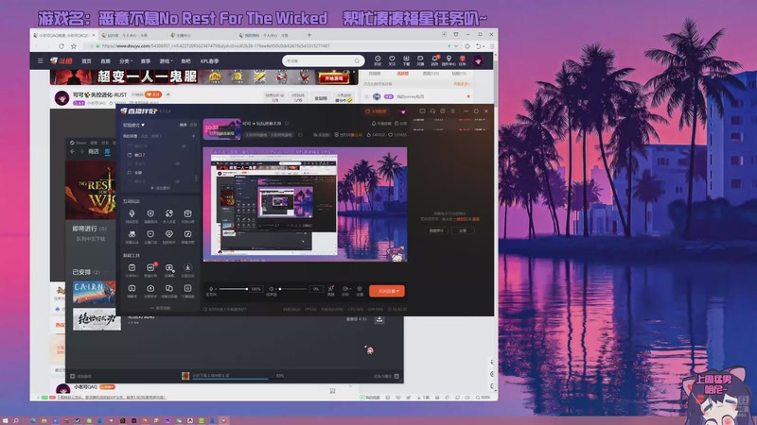Viewport: 757px width, 425px height.
Task: Toggle visibility of hidden source between 窗口7 and 全屏
Action: tap(178, 163)
